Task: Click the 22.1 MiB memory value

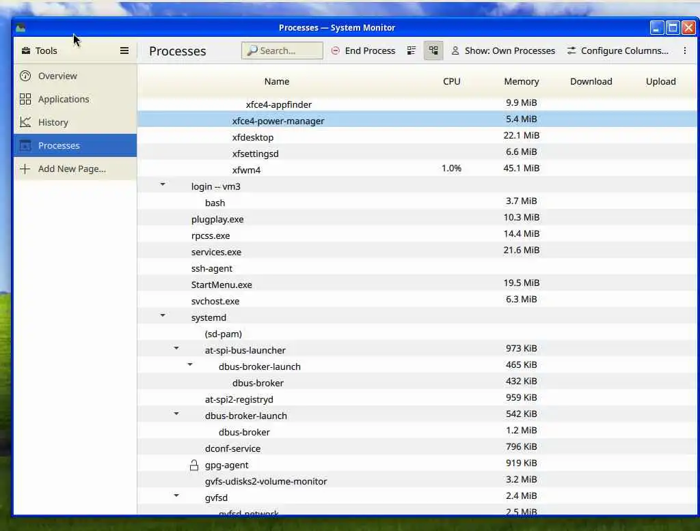Action: click(522, 136)
